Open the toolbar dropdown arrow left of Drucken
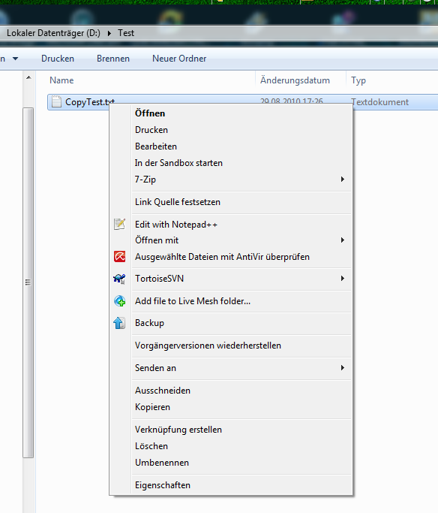Screen dimensions: 438x513 tap(15, 59)
